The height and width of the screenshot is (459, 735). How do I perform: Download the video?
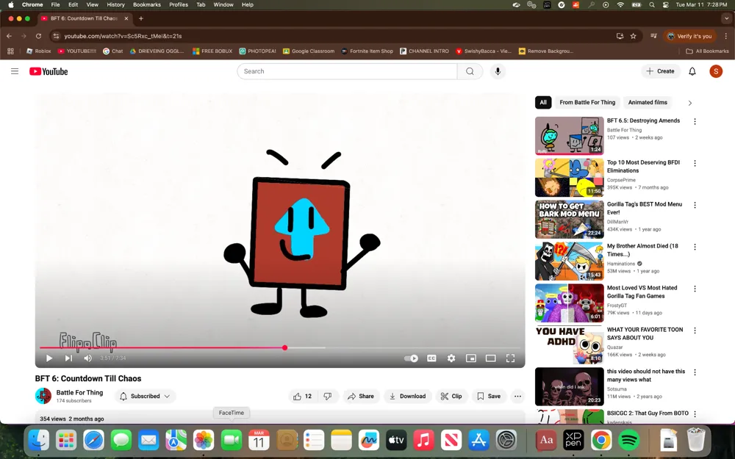point(407,397)
